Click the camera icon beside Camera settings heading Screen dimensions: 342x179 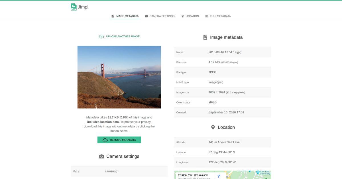pos(101,156)
